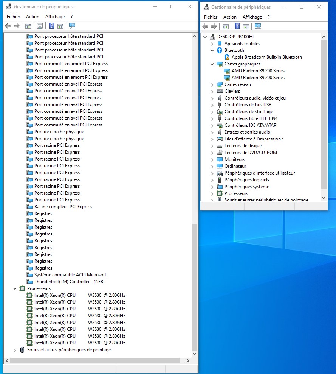The height and width of the screenshot is (374, 336).
Task: Click the scroll down arrow in right window
Action: 324,198
